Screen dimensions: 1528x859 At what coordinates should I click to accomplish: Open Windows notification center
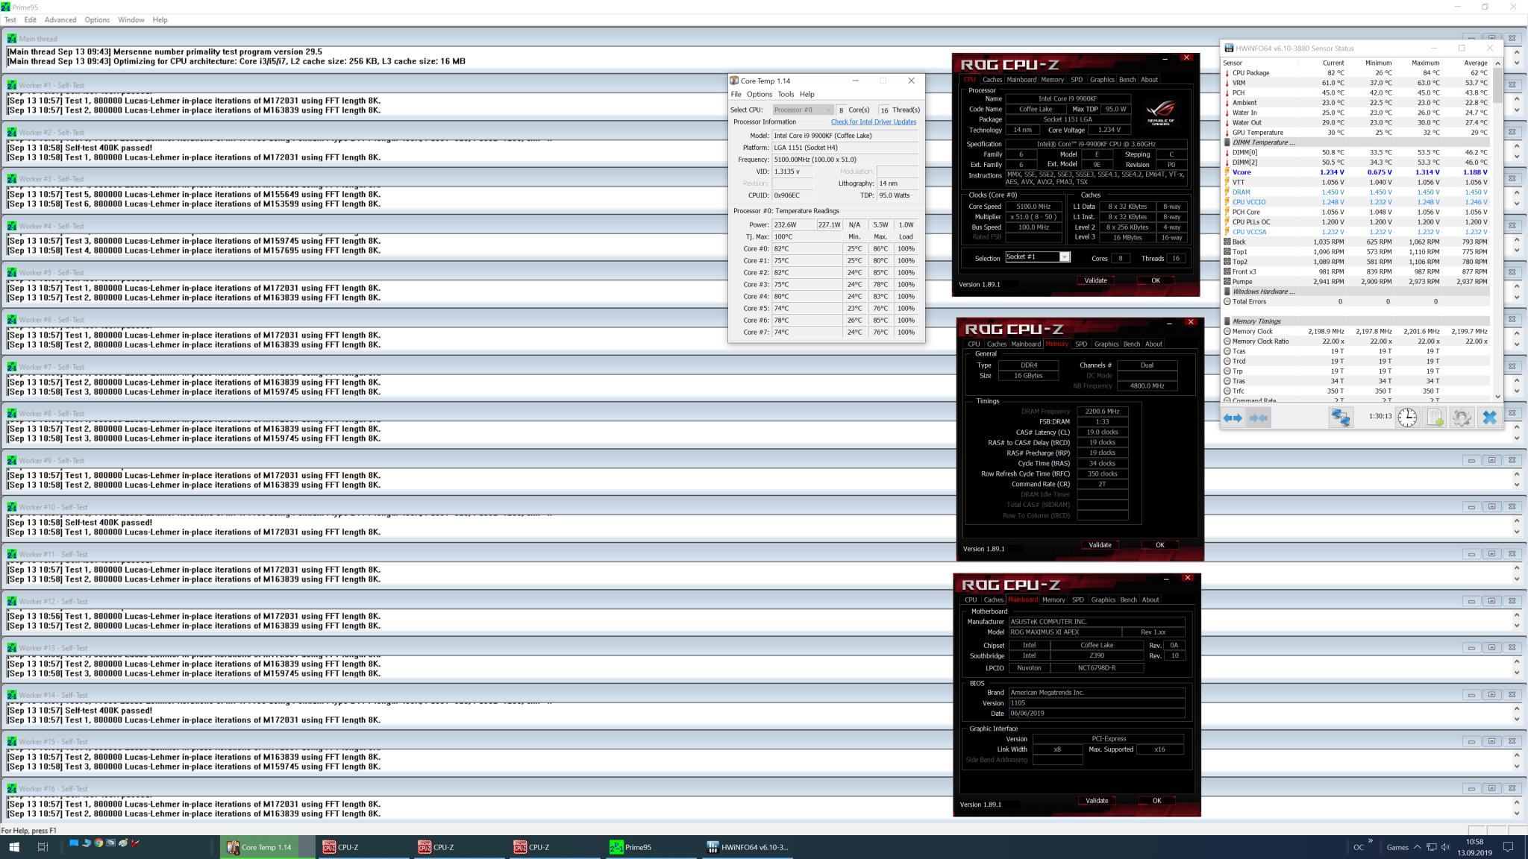click(x=1507, y=847)
